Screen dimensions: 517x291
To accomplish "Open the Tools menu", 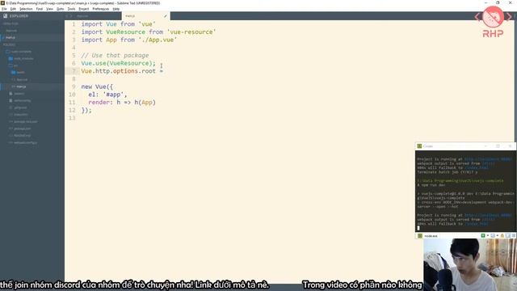I will [71, 9].
